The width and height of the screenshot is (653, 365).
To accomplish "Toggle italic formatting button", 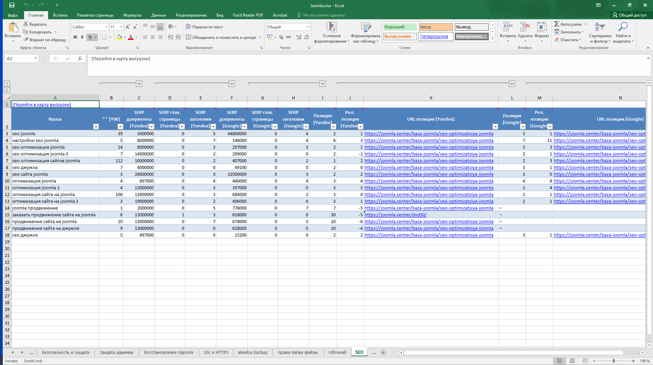I will tap(82, 37).
